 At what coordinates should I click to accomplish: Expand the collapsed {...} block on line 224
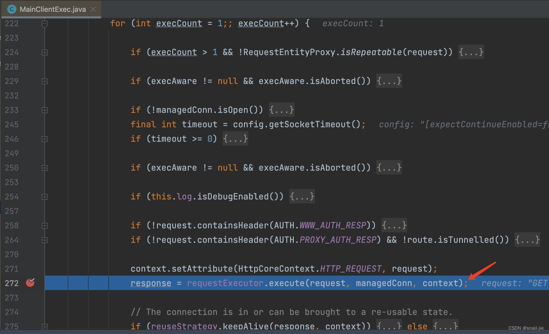tap(471, 52)
